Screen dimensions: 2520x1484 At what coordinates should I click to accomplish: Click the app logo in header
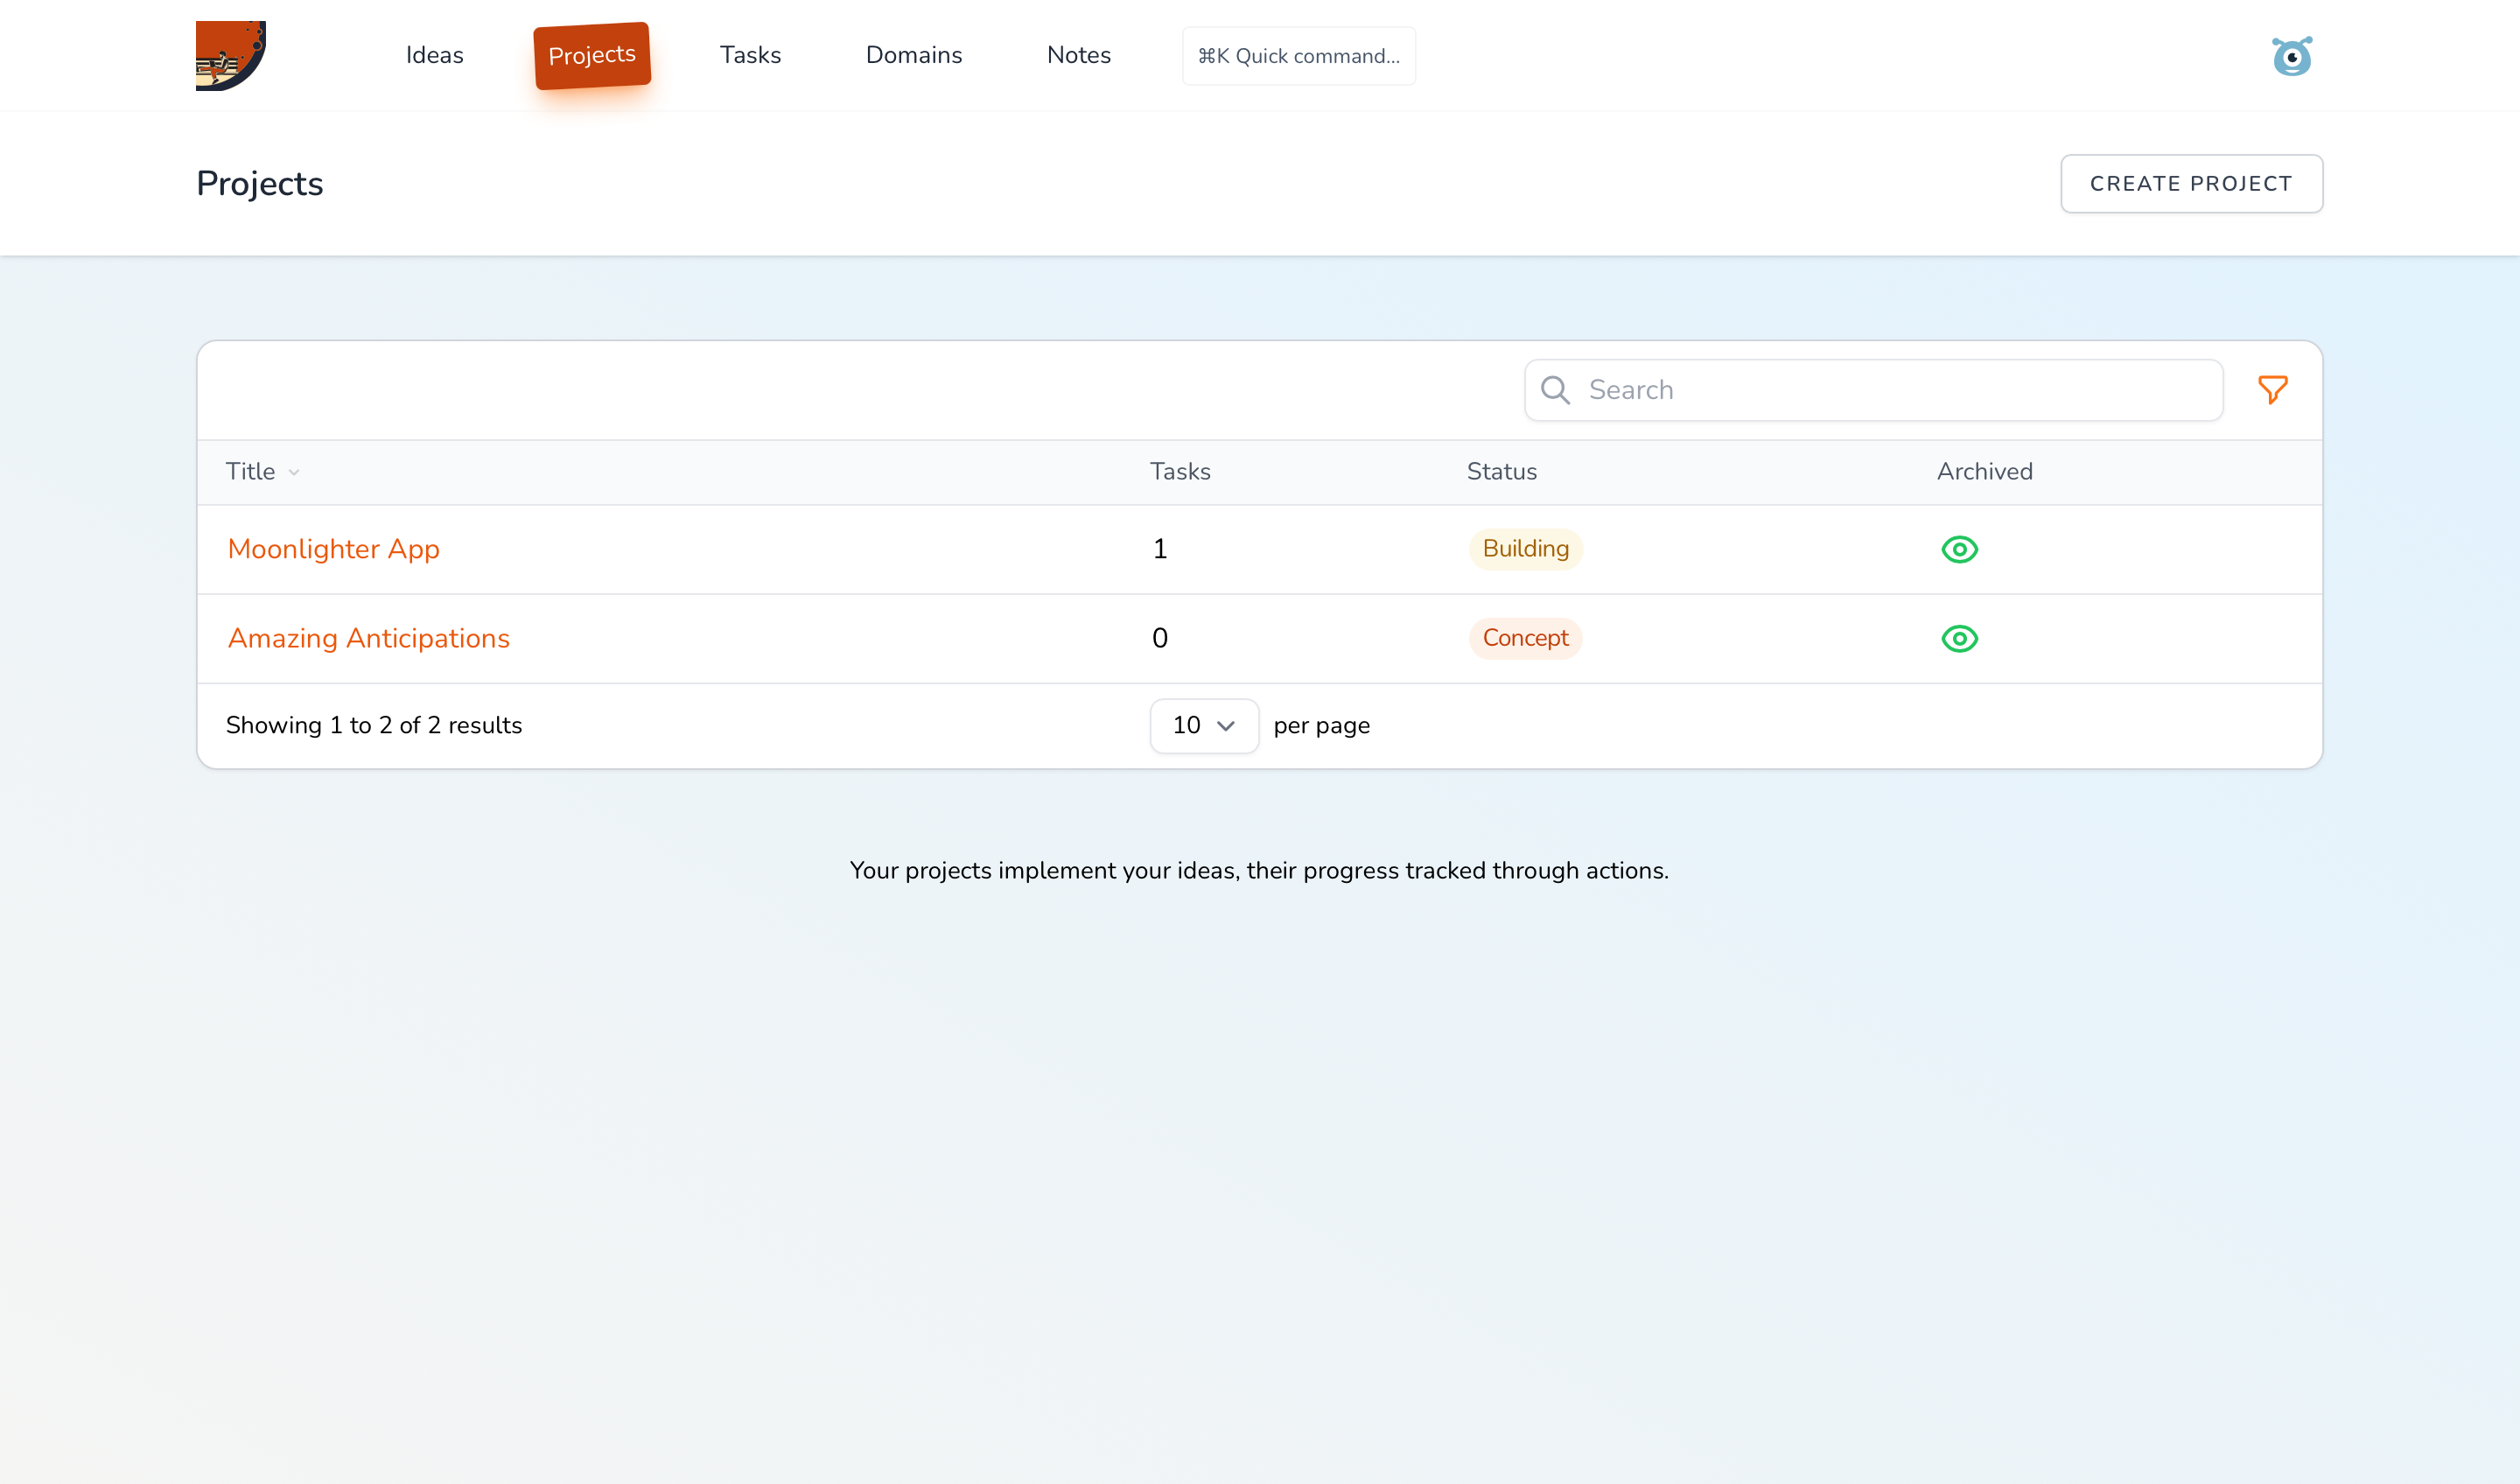point(230,55)
